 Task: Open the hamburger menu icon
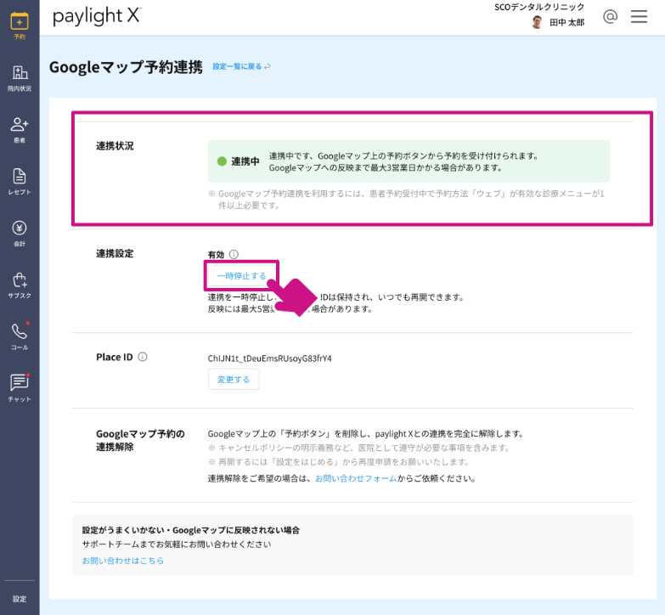coord(639,16)
